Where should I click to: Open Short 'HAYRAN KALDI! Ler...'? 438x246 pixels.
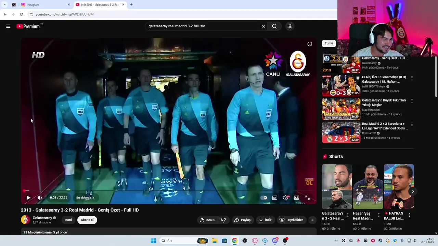click(x=399, y=187)
